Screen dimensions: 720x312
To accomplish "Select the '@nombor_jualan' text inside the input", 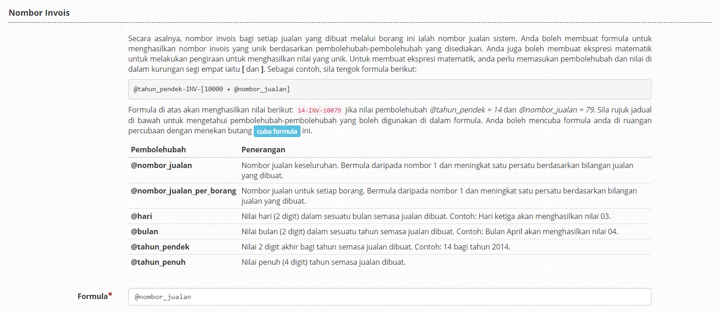I will tap(162, 296).
